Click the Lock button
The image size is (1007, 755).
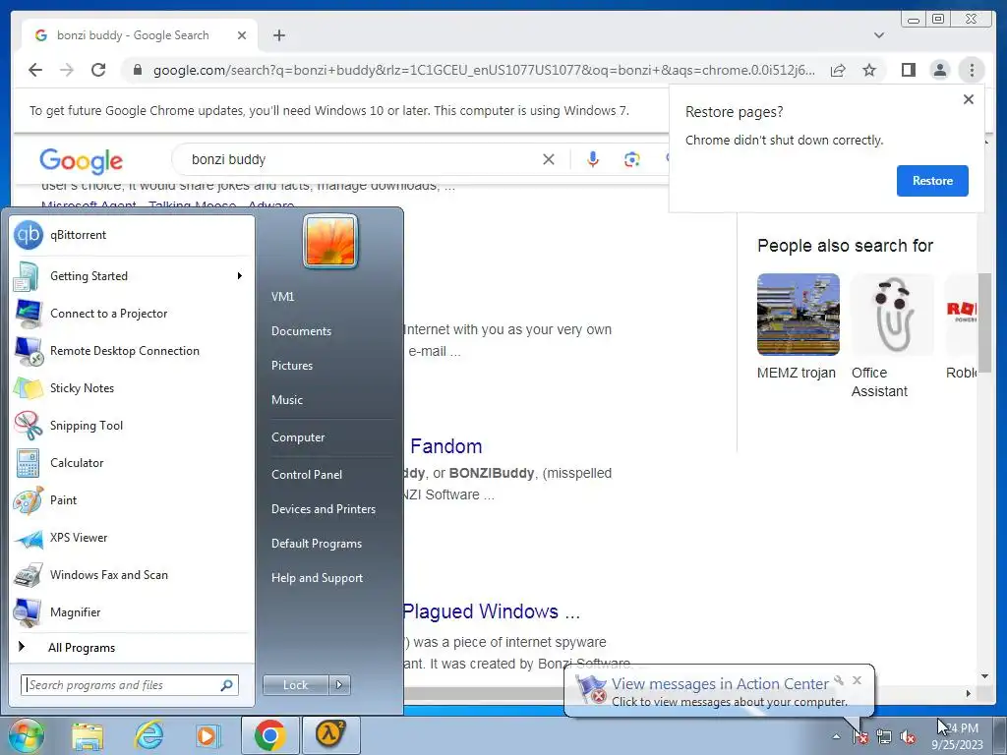pos(295,685)
